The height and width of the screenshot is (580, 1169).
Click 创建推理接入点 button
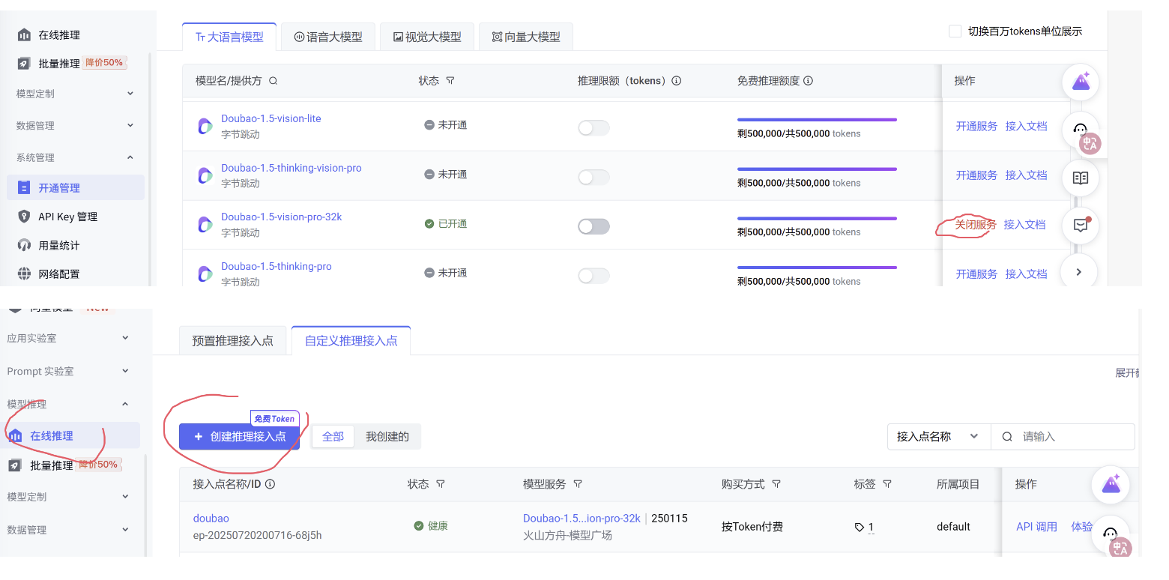pyautogui.click(x=239, y=436)
